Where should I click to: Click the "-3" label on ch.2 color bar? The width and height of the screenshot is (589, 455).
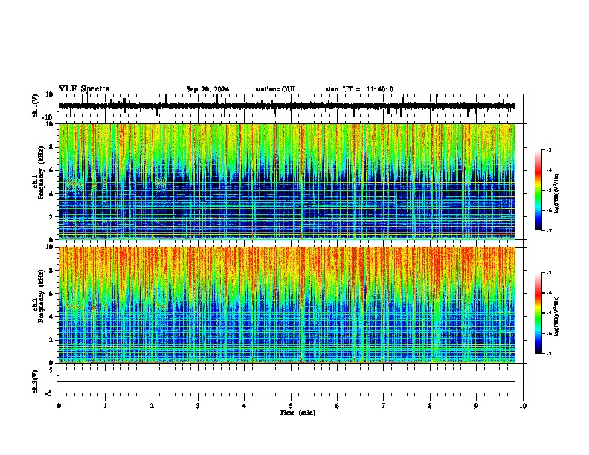pyautogui.click(x=548, y=273)
